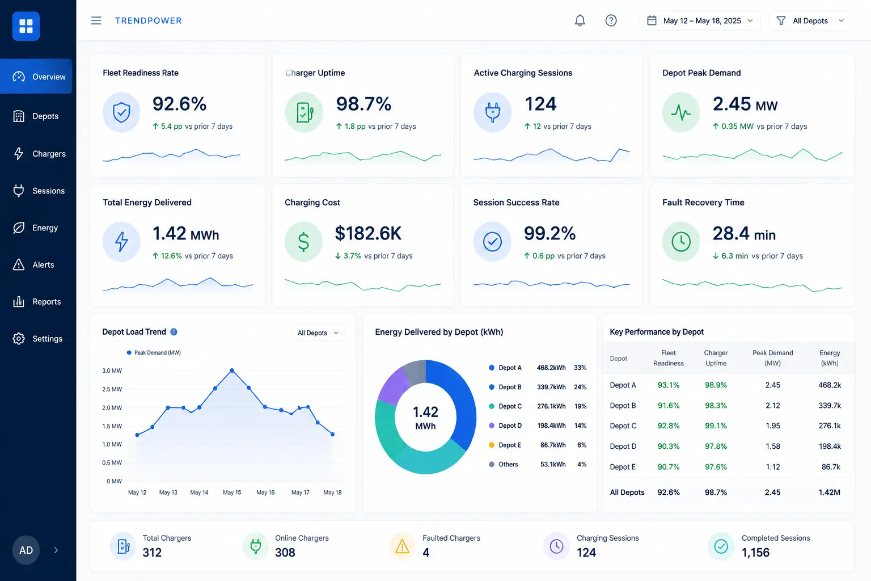This screenshot has height=581, width=871.
Task: Go to the Overview section
Action: pyautogui.click(x=36, y=77)
